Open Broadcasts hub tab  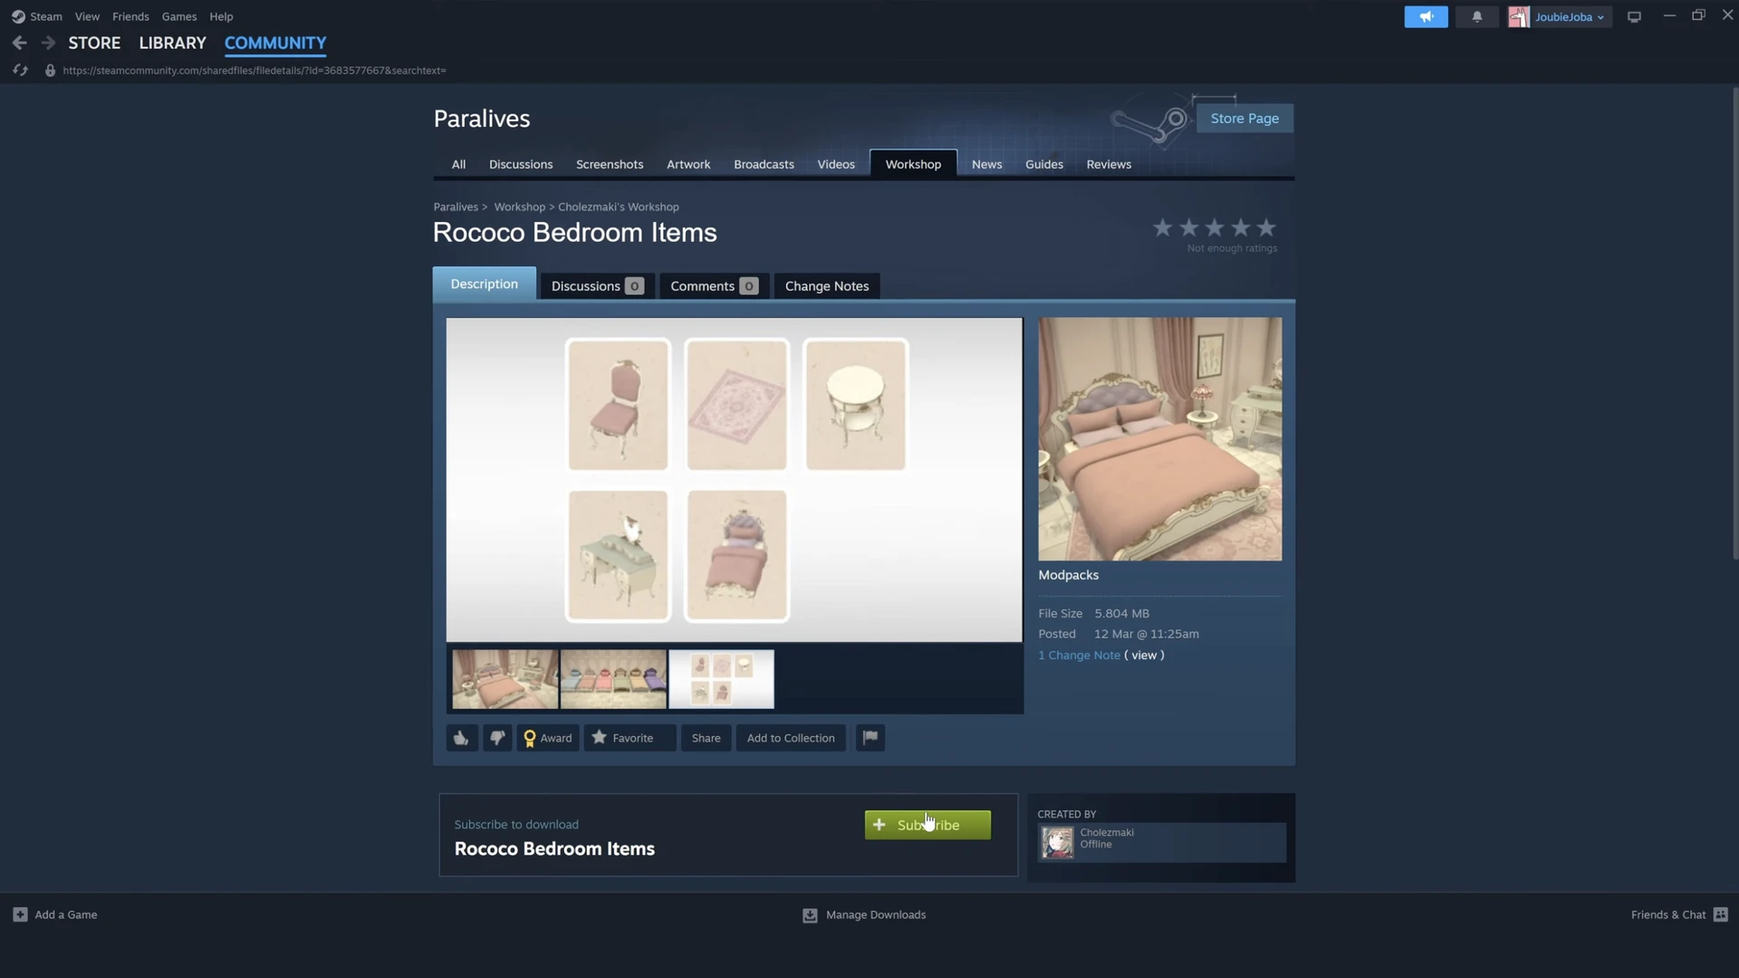764,164
